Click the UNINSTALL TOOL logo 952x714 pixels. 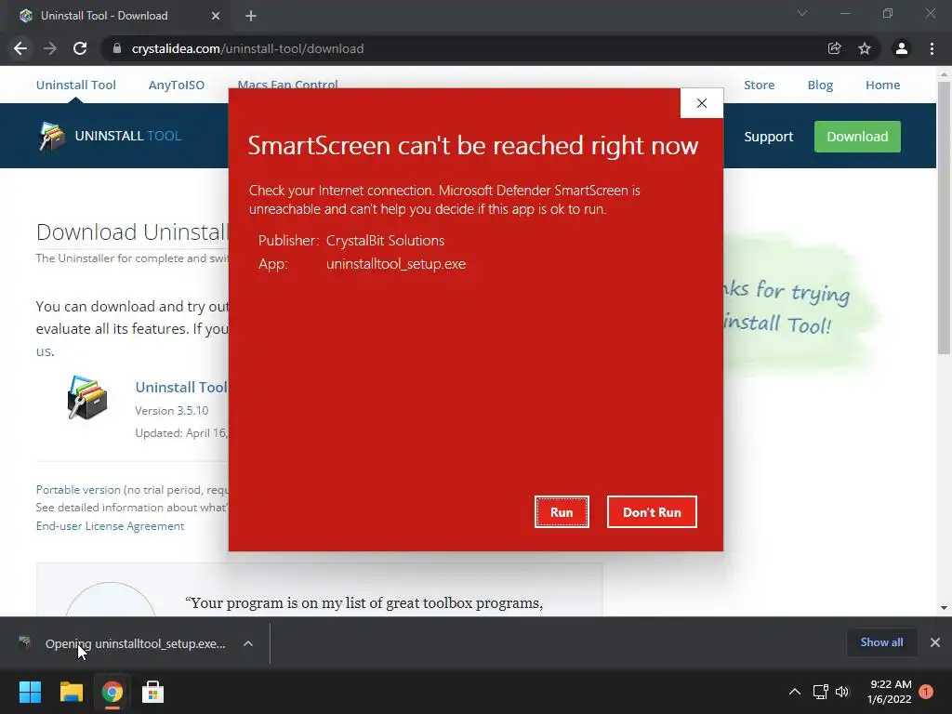110,136
